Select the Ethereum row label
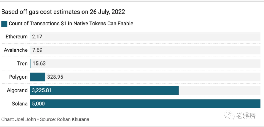This screenshot has height=127, width=264. click(x=17, y=37)
